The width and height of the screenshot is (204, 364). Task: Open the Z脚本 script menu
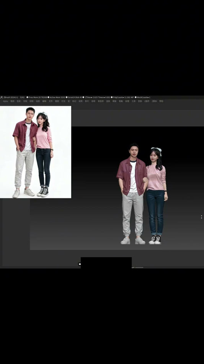pyautogui.click(x=154, y=101)
